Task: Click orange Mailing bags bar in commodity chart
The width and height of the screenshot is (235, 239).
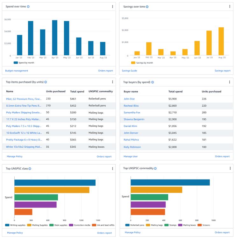Action: (x=156, y=190)
